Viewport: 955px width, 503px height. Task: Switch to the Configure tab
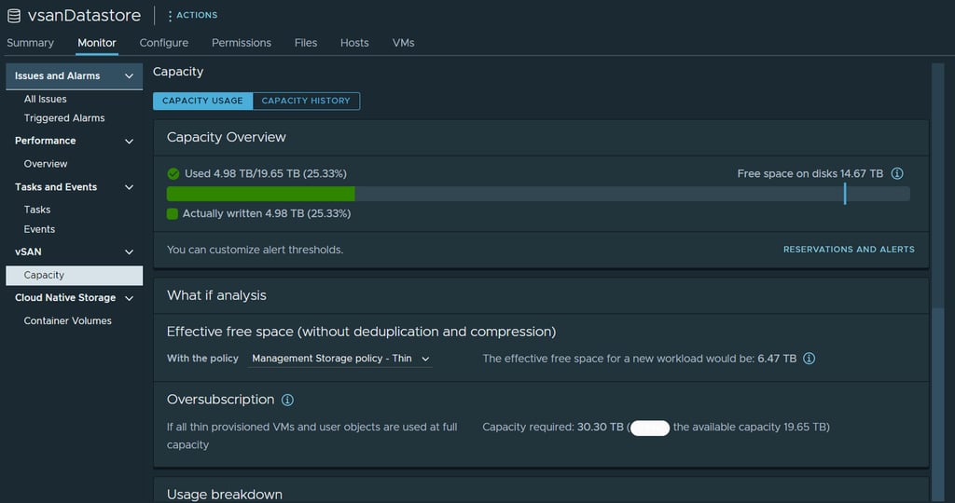(x=163, y=43)
